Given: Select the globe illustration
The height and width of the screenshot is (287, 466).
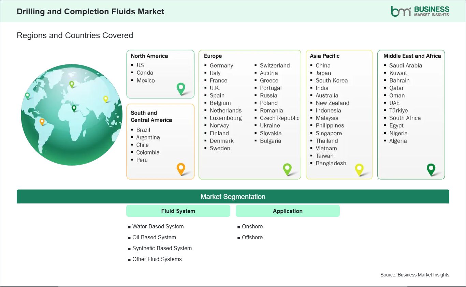Looking at the screenshot, I should click(71, 115).
